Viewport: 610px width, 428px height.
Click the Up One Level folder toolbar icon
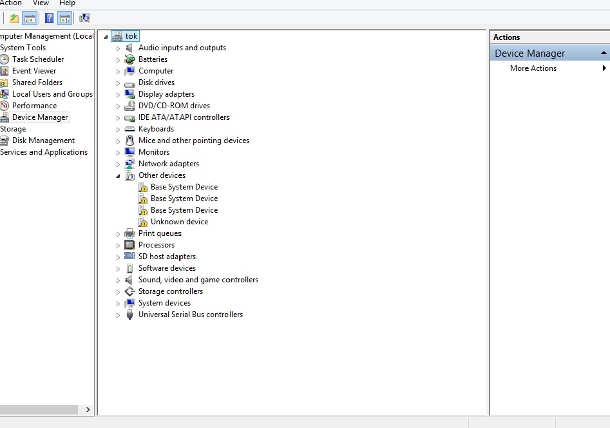click(x=14, y=18)
